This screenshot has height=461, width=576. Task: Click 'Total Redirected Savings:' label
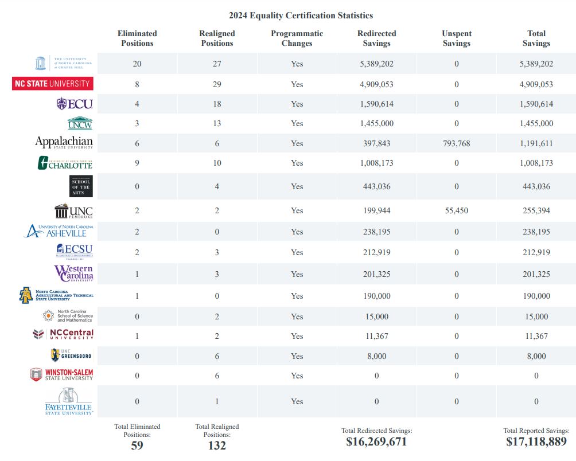[x=376, y=431]
